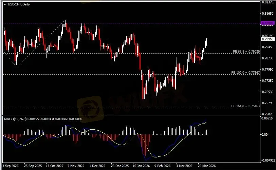Screen dimensions: 276x170
Task: Select the FE 100.0 = 0.77667 label
Action: [x=245, y=73]
